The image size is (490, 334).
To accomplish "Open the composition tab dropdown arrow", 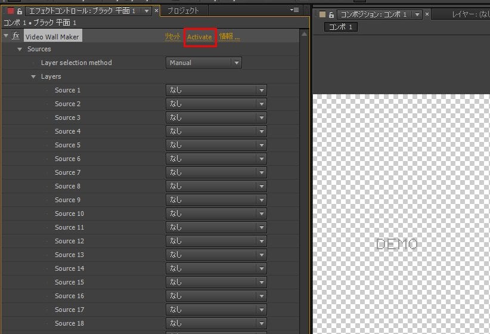I will (417, 14).
